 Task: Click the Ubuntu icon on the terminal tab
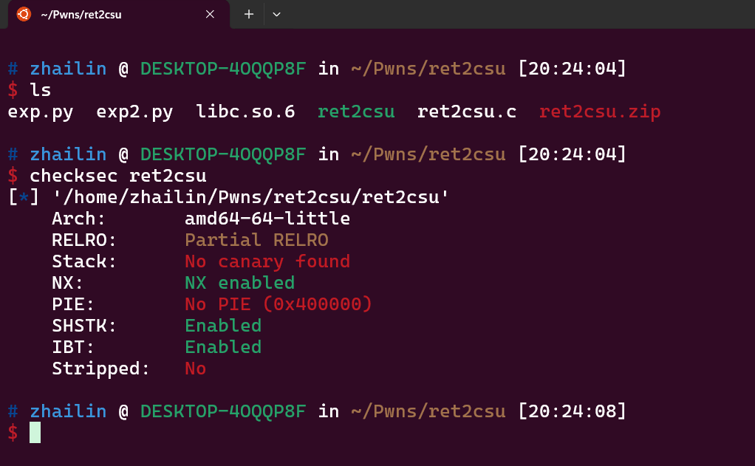(24, 14)
